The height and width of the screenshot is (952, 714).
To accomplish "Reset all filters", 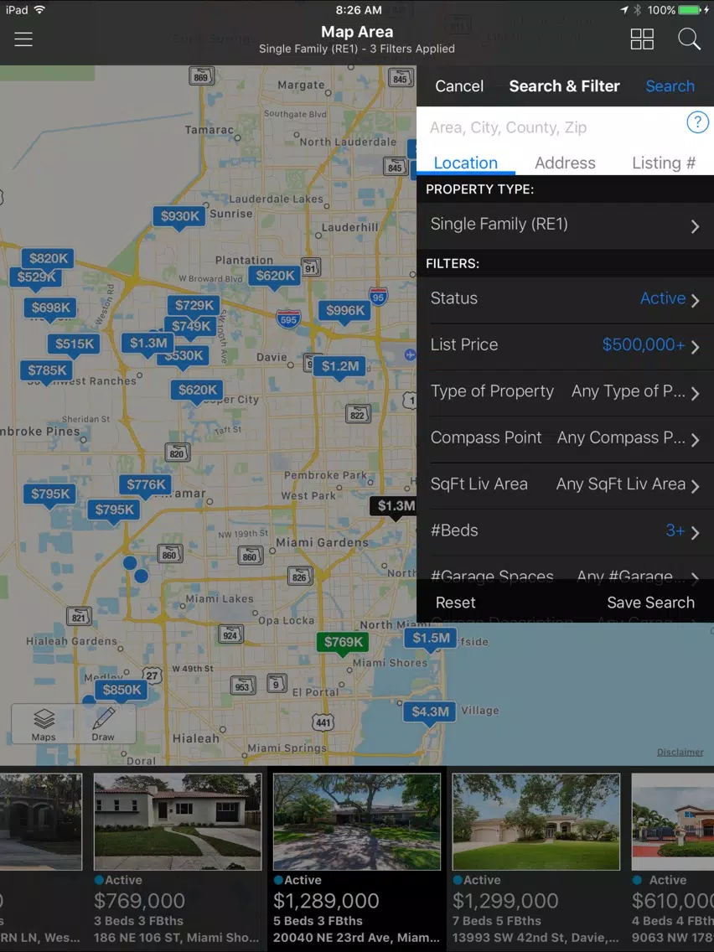I will (x=455, y=603).
